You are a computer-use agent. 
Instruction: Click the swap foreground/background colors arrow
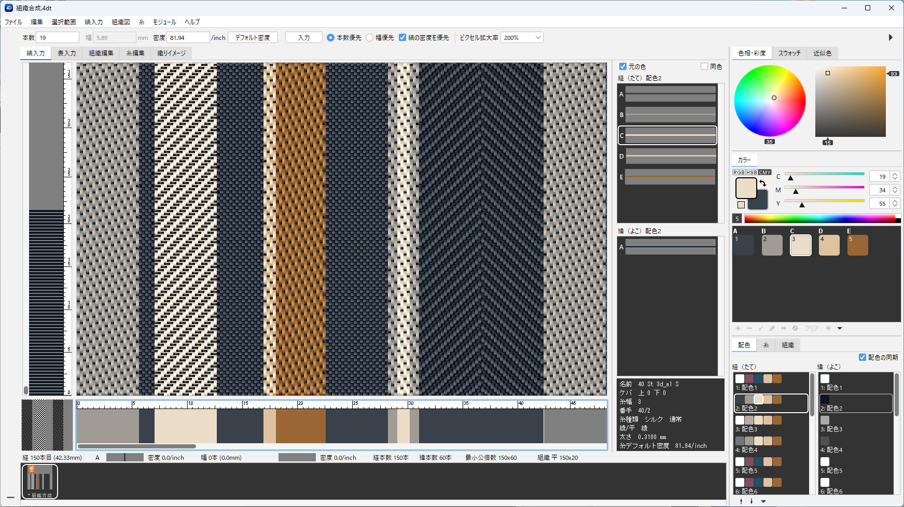[763, 183]
